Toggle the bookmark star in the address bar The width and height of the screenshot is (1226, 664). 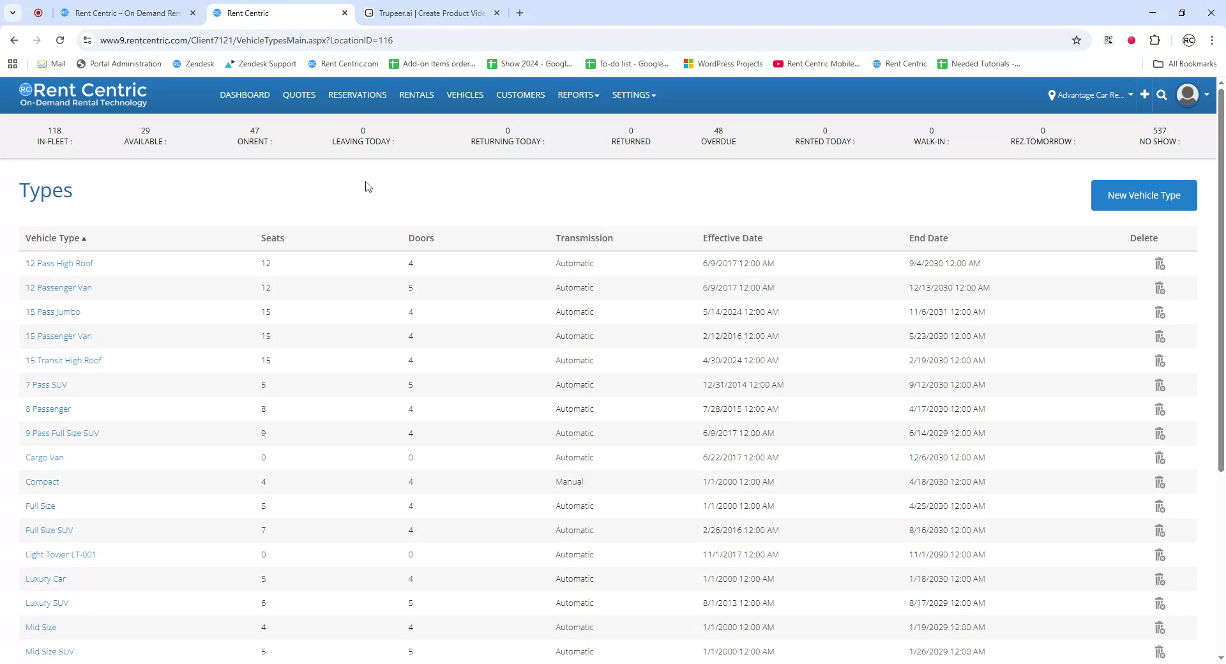(1077, 40)
